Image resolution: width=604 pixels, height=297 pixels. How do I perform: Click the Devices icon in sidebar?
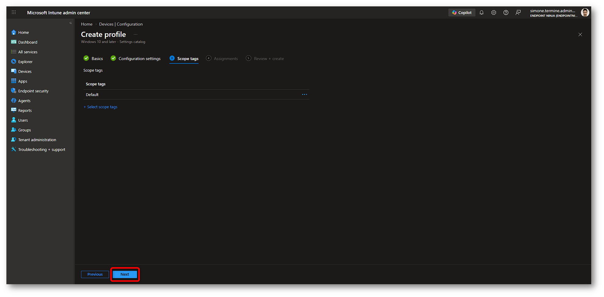point(14,71)
